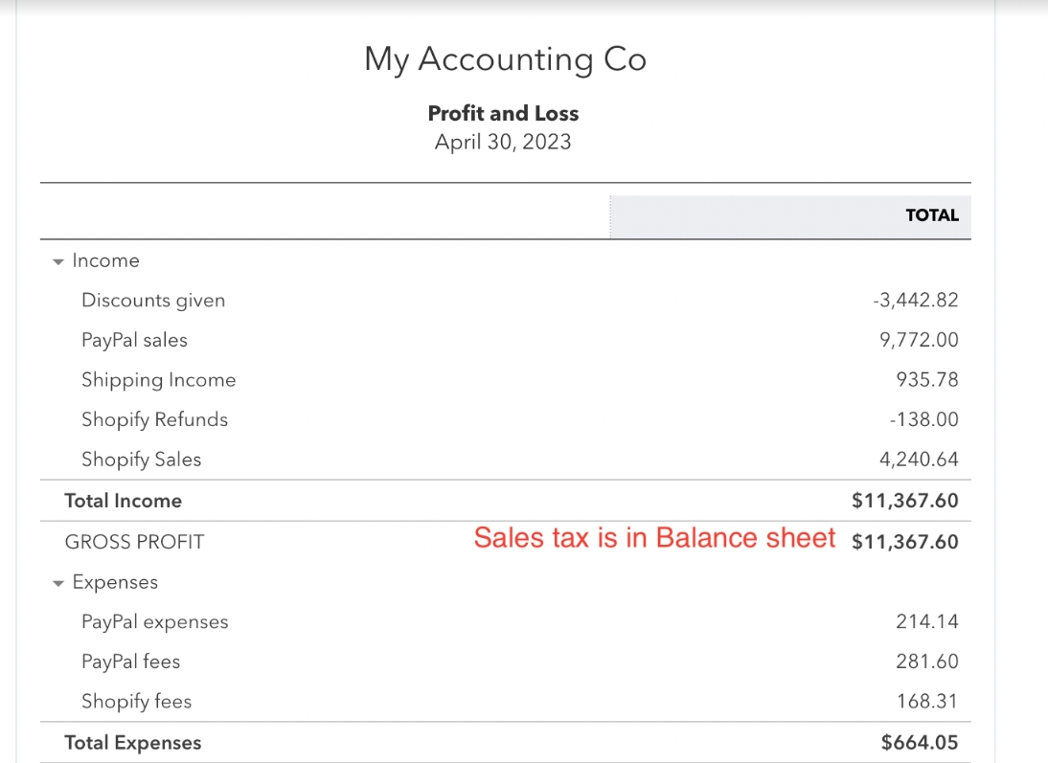Open the PayPal sales amount 9,772.00

click(919, 340)
